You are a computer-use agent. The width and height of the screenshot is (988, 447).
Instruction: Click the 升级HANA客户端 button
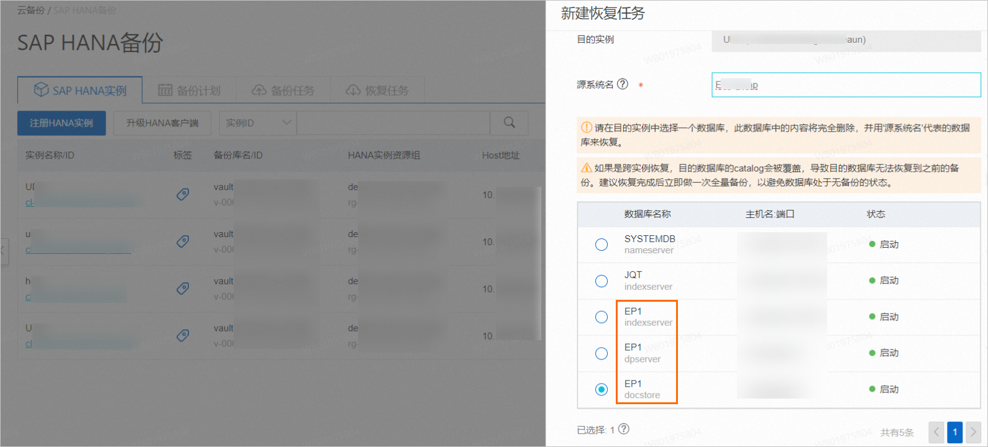[162, 123]
